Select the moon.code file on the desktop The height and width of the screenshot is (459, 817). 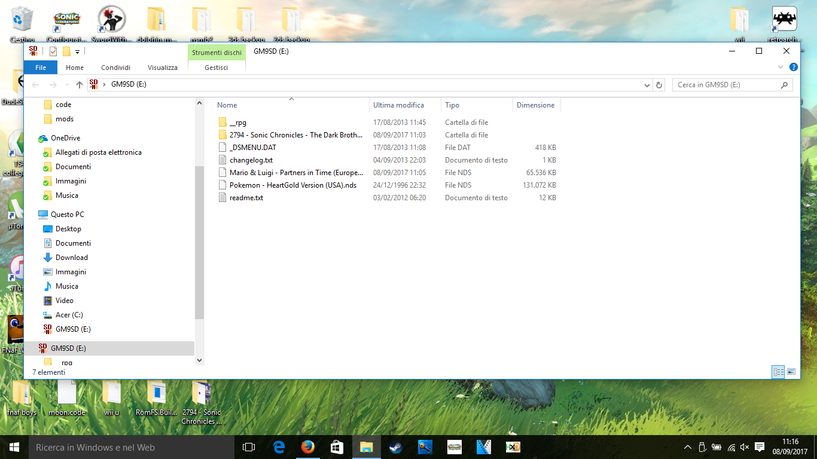67,399
